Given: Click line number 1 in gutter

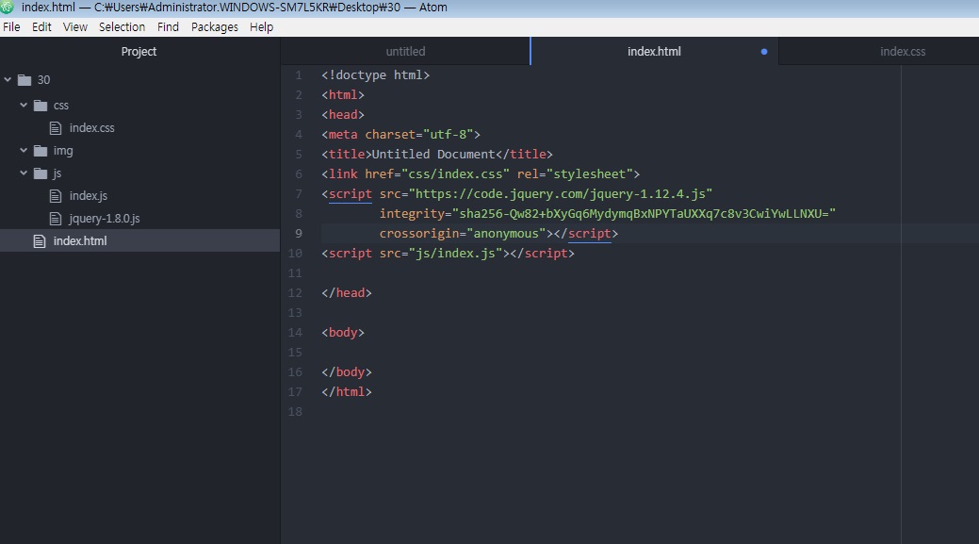Looking at the screenshot, I should (299, 74).
